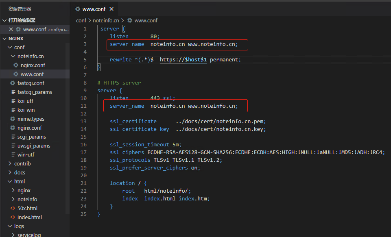Open nginx.conf inside noteinfo.cn folder
The height and width of the screenshot is (237, 391).
click(x=33, y=65)
